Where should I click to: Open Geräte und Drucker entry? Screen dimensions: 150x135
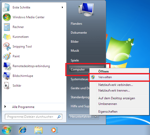pos(80,88)
